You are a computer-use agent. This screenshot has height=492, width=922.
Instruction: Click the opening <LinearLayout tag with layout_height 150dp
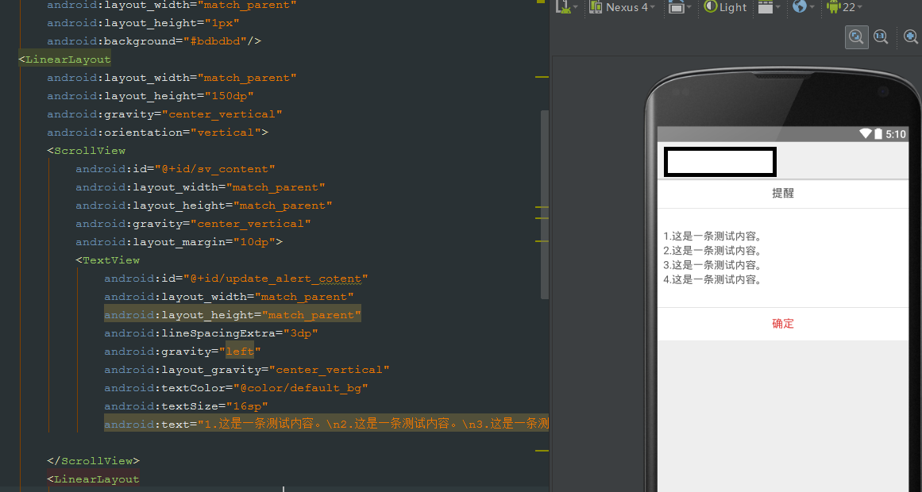pyautogui.click(x=64, y=60)
